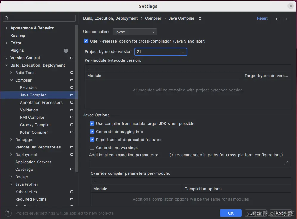
Task: Click Compiler in the breadcrumb path
Action: [x=153, y=18]
